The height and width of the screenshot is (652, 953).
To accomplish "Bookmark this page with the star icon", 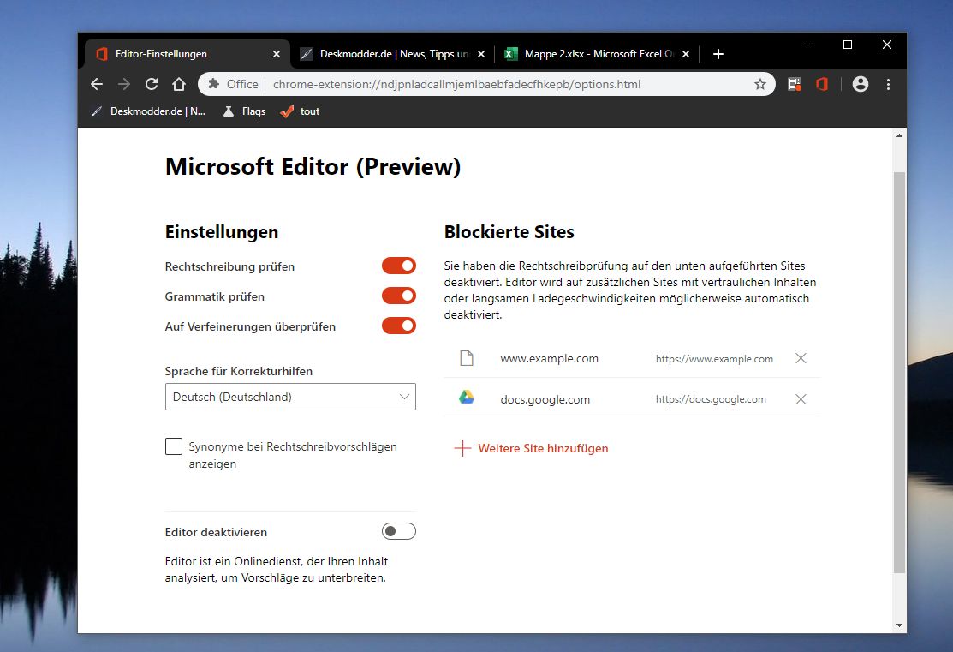I will 760,84.
